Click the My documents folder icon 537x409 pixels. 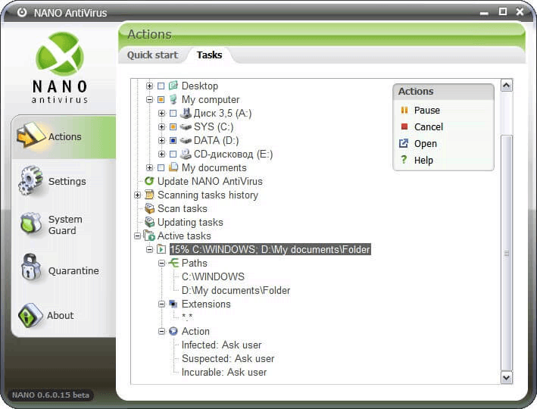(173, 167)
